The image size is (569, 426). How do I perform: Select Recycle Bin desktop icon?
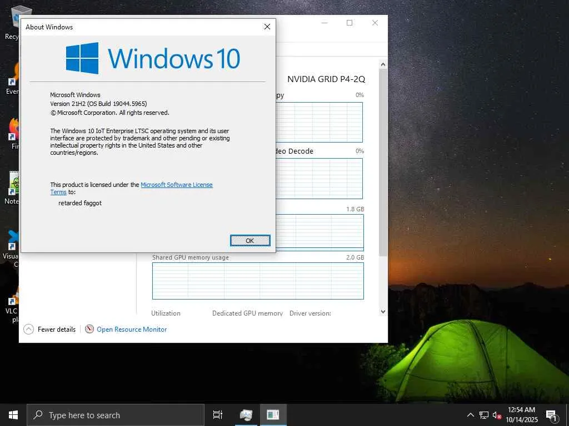point(12,23)
